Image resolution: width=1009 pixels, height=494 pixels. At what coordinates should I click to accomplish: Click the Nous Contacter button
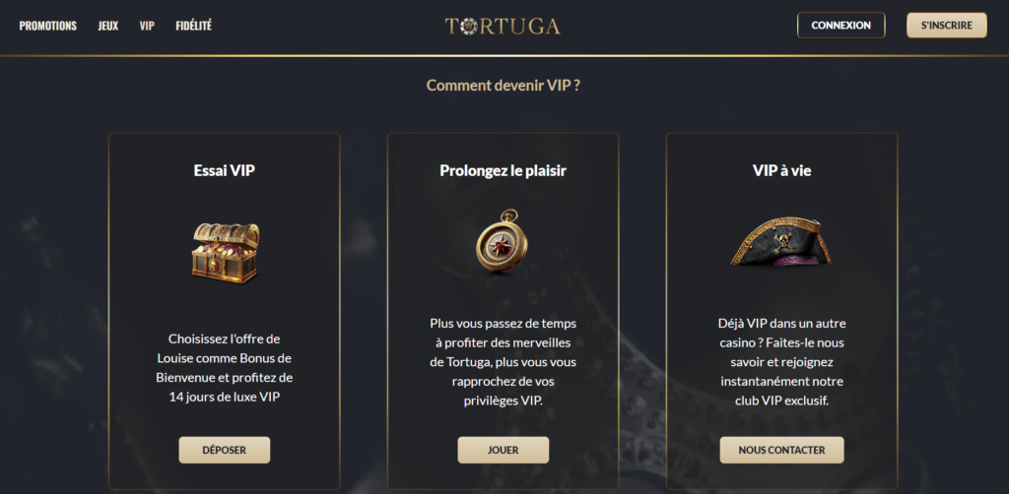click(781, 450)
